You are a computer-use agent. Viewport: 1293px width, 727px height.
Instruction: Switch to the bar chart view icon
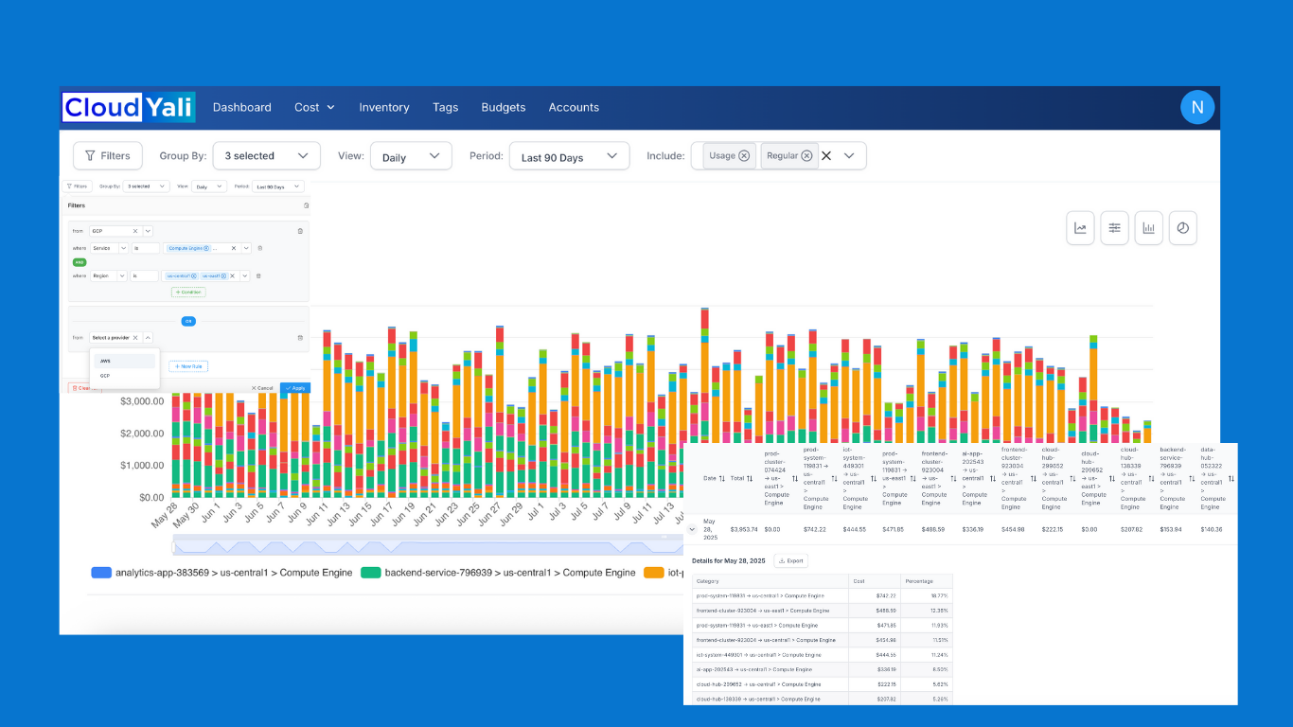click(1148, 228)
